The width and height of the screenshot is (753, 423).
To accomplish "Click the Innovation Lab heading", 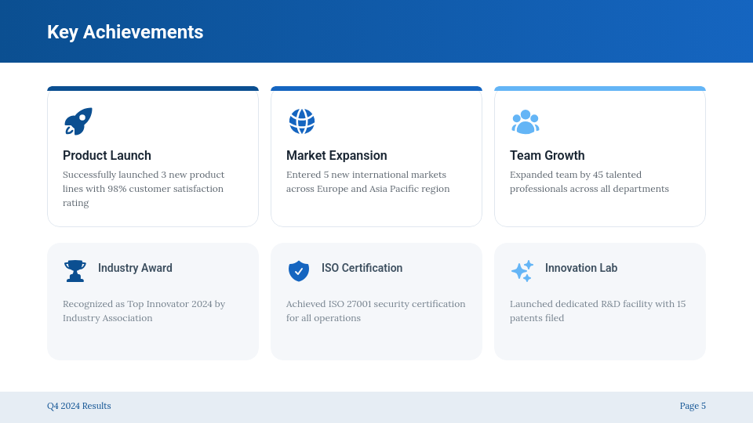I will [x=581, y=268].
